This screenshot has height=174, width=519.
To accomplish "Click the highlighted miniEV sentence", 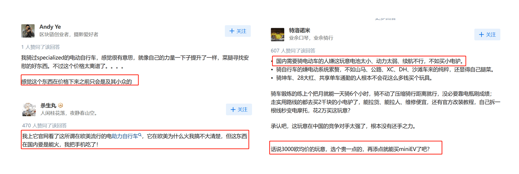I will (x=350, y=149).
